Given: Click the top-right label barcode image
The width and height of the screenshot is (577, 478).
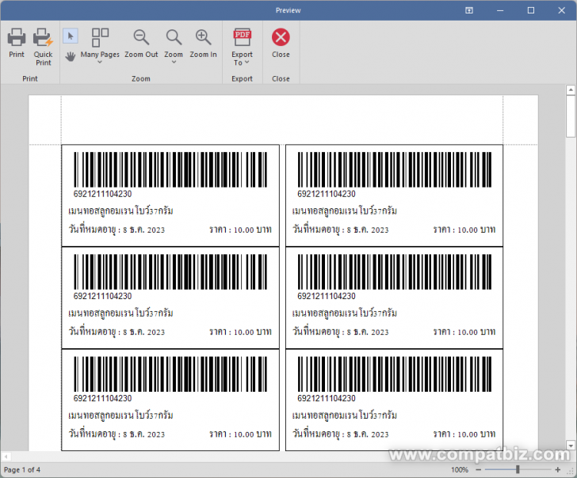Looking at the screenshot, I should point(395,169).
